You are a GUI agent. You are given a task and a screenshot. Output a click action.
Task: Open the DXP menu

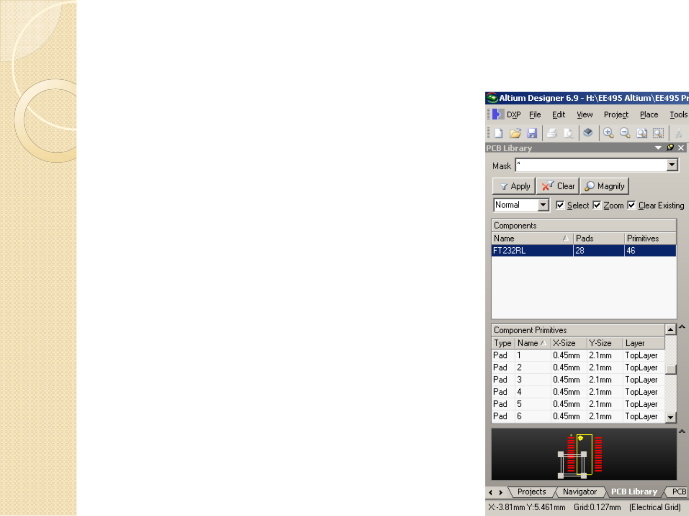click(514, 115)
